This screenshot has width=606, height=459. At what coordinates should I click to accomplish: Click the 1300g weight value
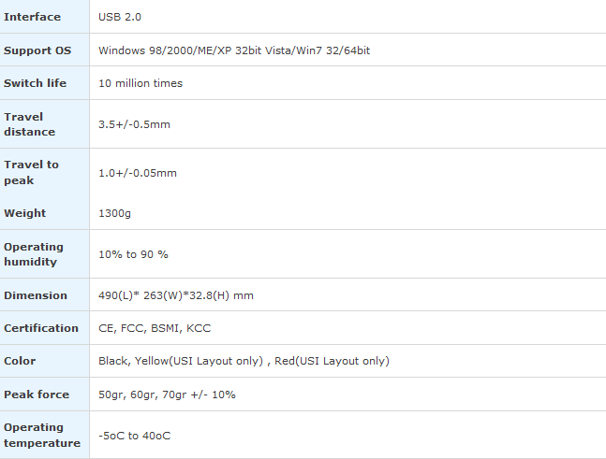[114, 213]
